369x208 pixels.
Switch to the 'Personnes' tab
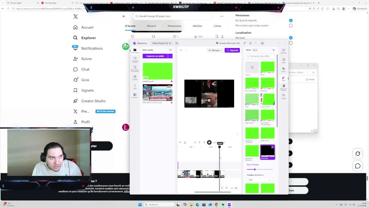click(174, 26)
